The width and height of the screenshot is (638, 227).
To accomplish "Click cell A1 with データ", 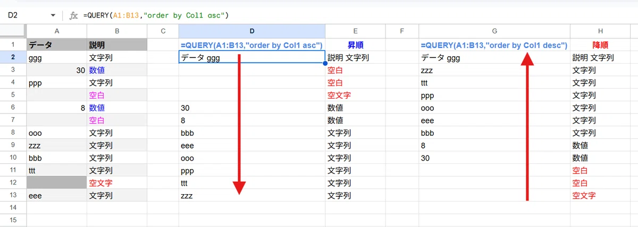I will (57, 45).
